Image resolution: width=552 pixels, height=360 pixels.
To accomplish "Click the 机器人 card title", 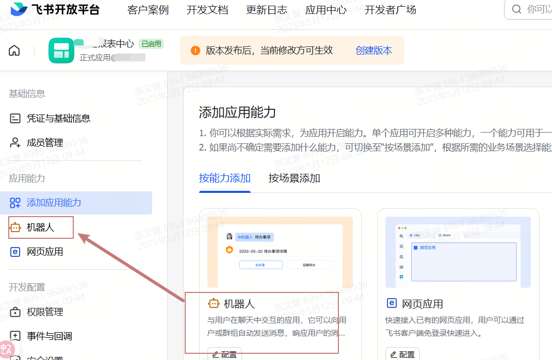I will pos(239,304).
